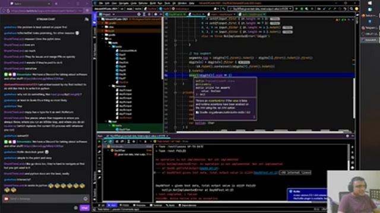Screen dimensions: 380x213
Task: Expand all in Project panel toolbar
Action: 144,14
